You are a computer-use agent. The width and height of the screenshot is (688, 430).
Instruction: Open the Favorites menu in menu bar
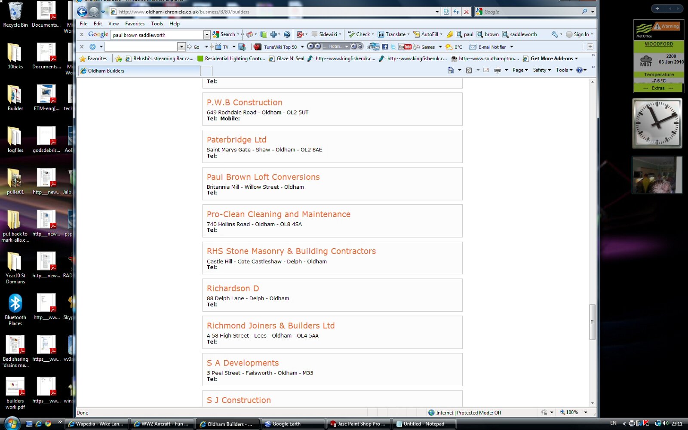point(135,24)
